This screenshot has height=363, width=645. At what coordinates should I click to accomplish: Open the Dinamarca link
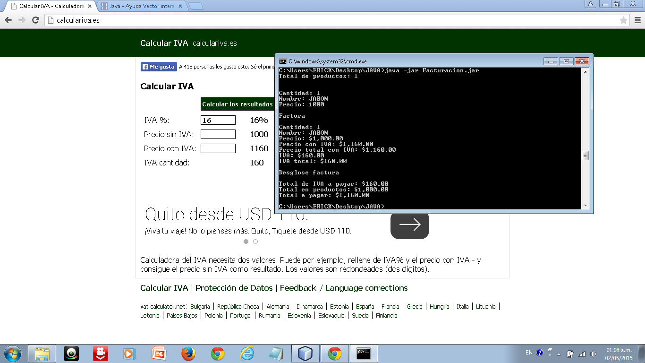310,307
